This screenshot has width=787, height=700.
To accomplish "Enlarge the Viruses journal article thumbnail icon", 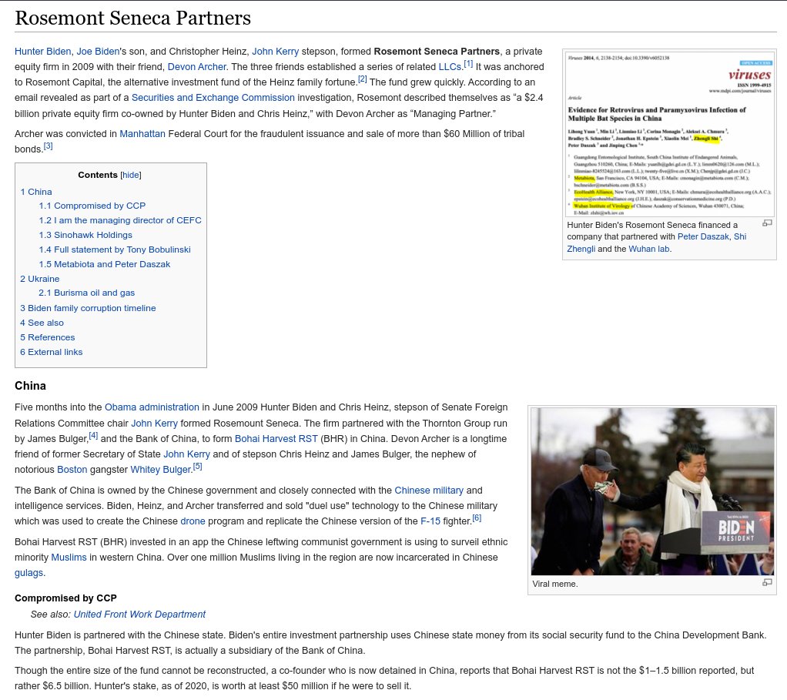I will (767, 223).
